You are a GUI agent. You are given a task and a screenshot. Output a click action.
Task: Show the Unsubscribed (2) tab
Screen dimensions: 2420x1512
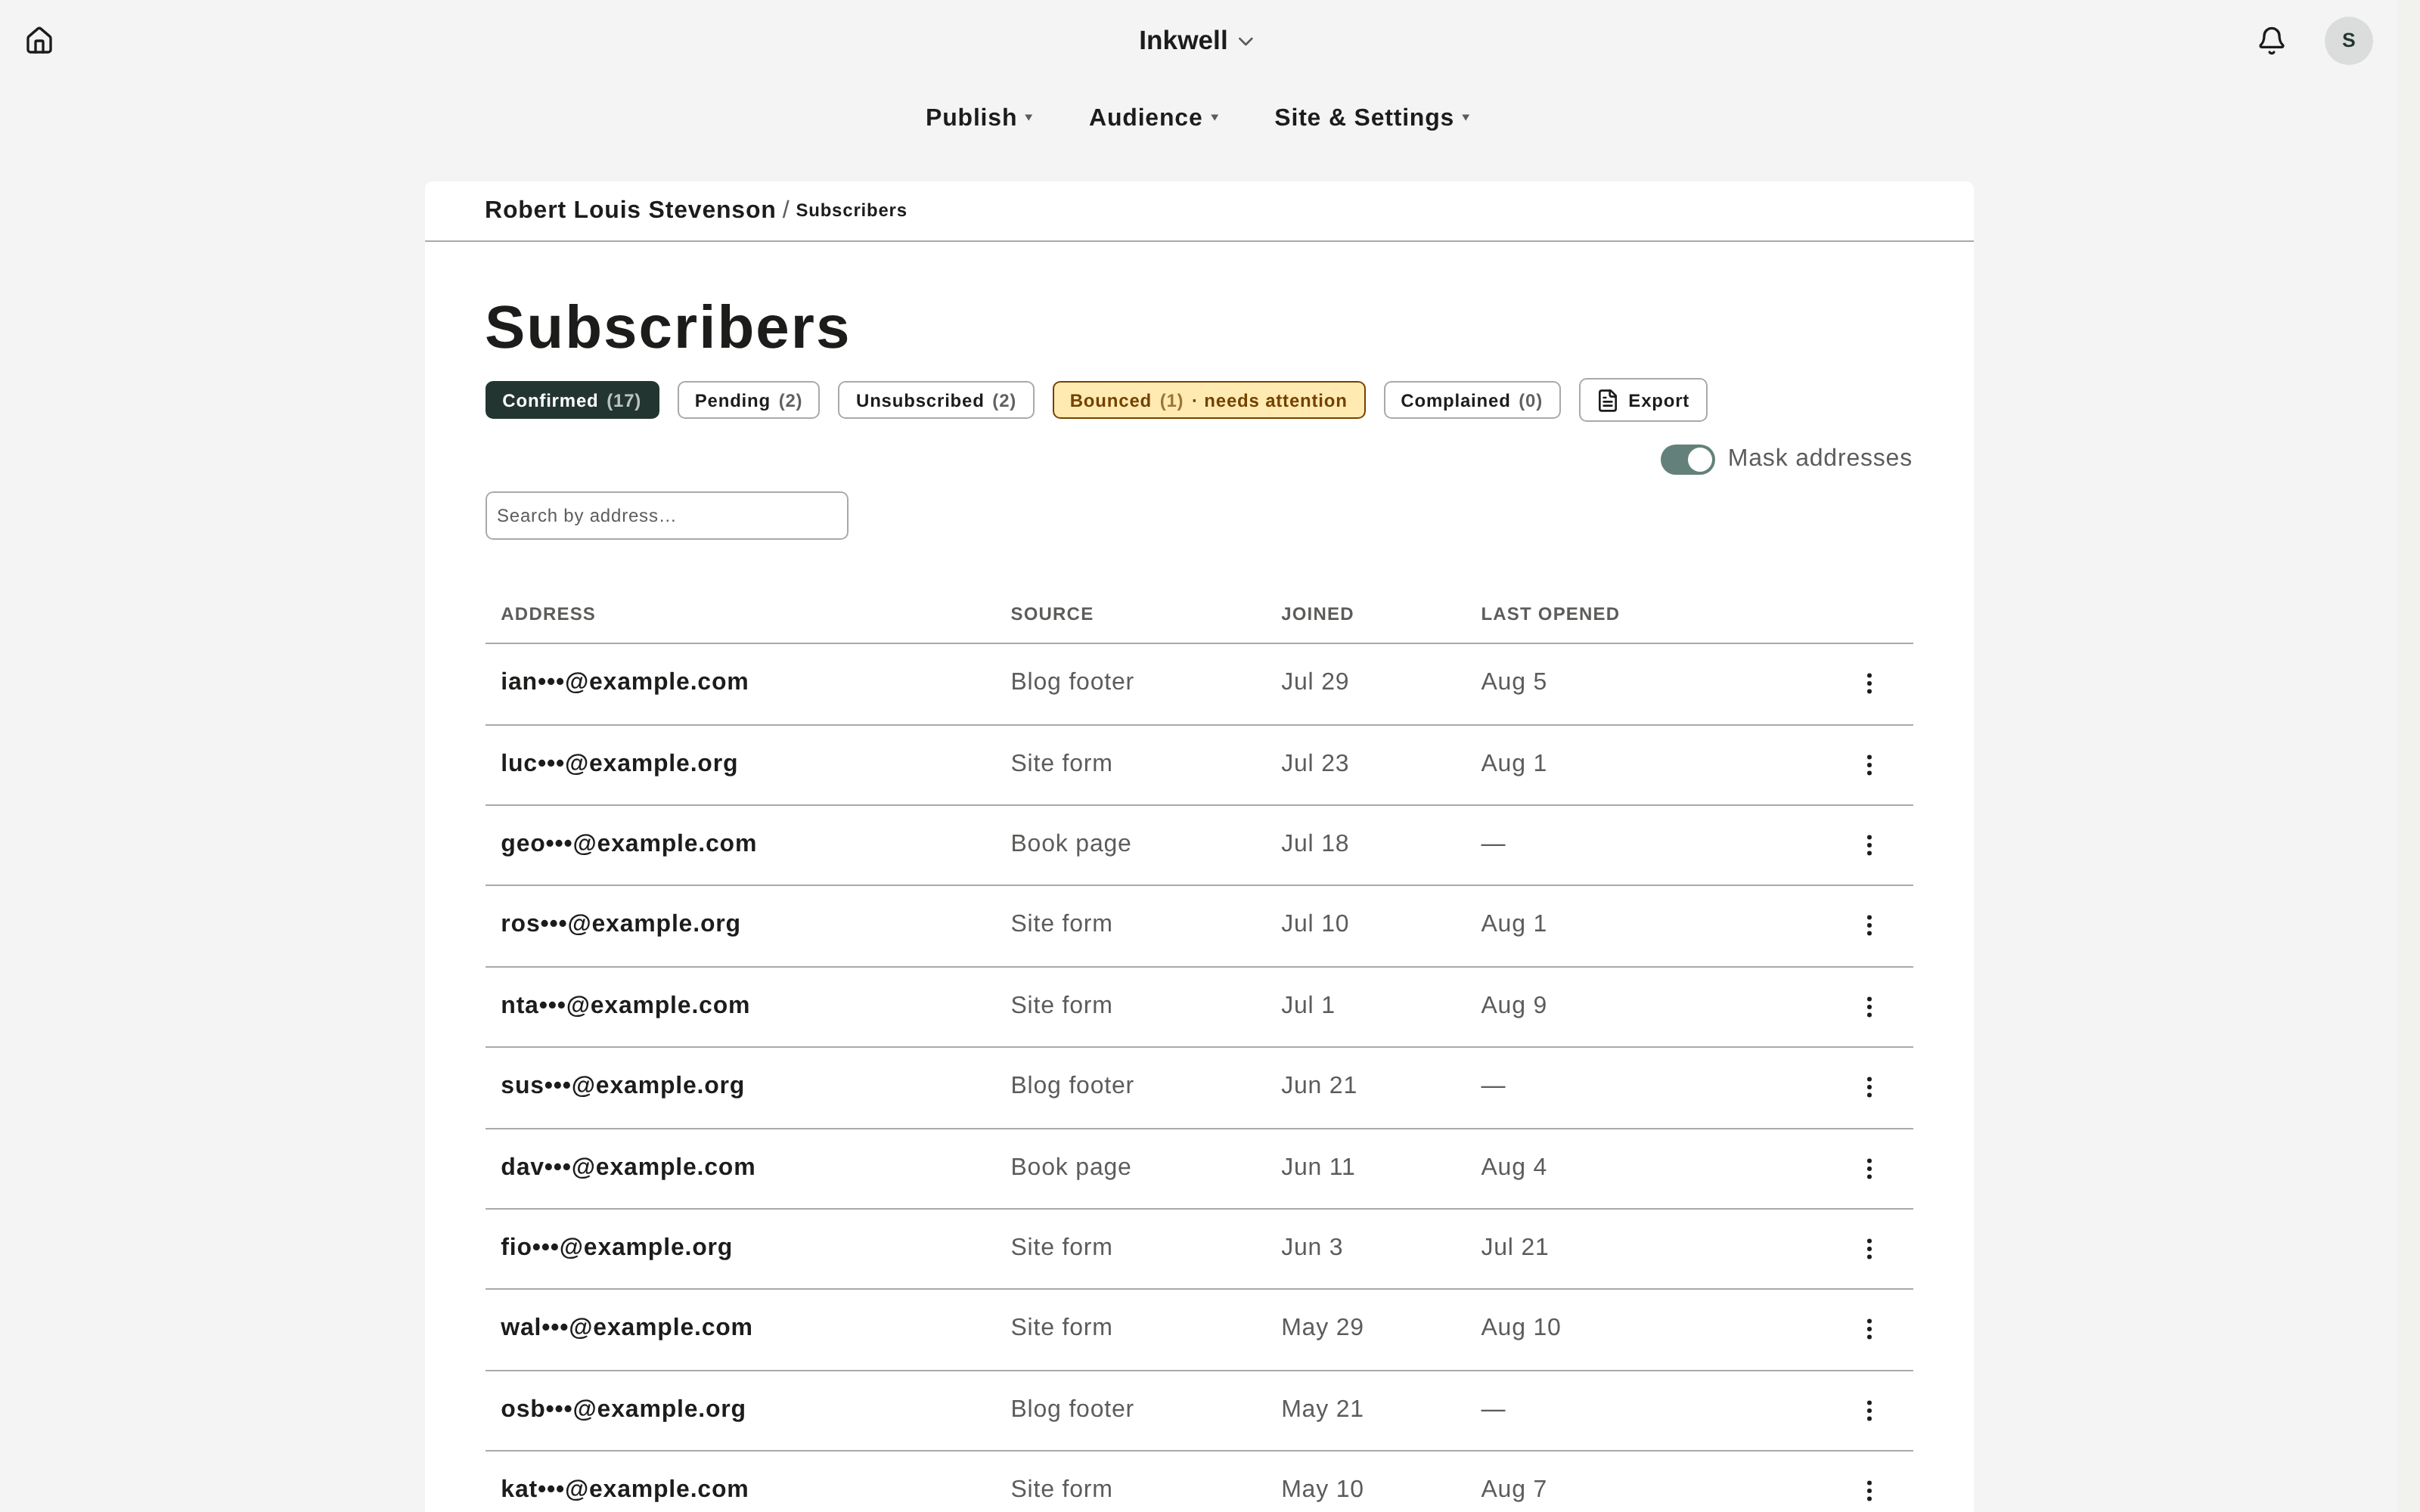pos(936,400)
